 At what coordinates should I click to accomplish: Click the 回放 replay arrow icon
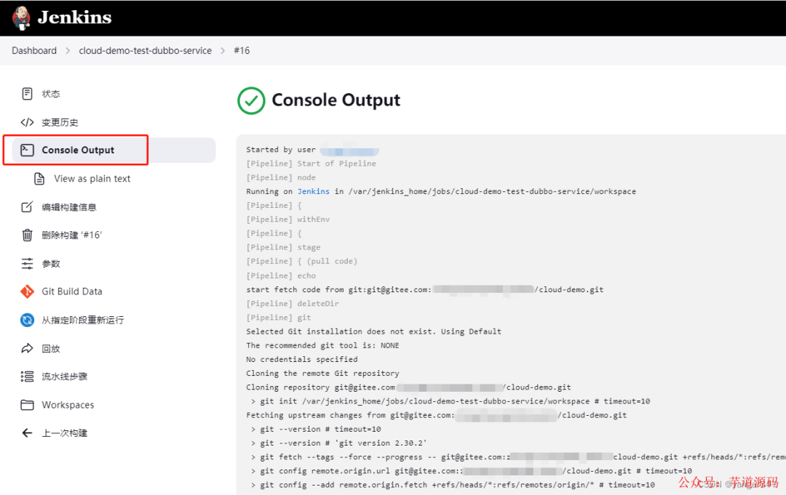(27, 348)
